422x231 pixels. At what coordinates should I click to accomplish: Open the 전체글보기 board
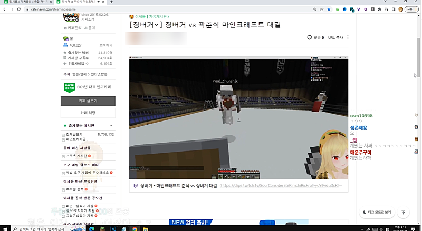[74, 134]
